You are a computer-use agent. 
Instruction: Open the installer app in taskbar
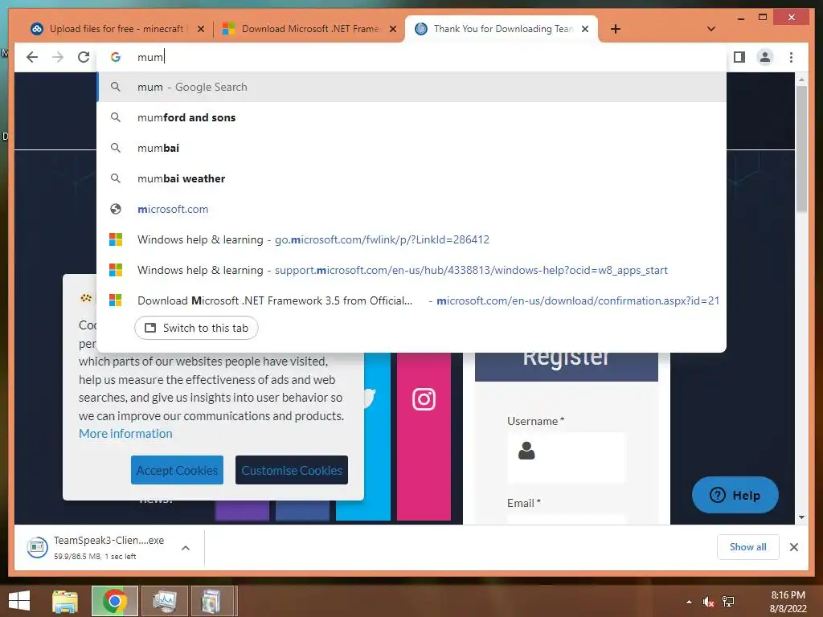[x=212, y=601]
